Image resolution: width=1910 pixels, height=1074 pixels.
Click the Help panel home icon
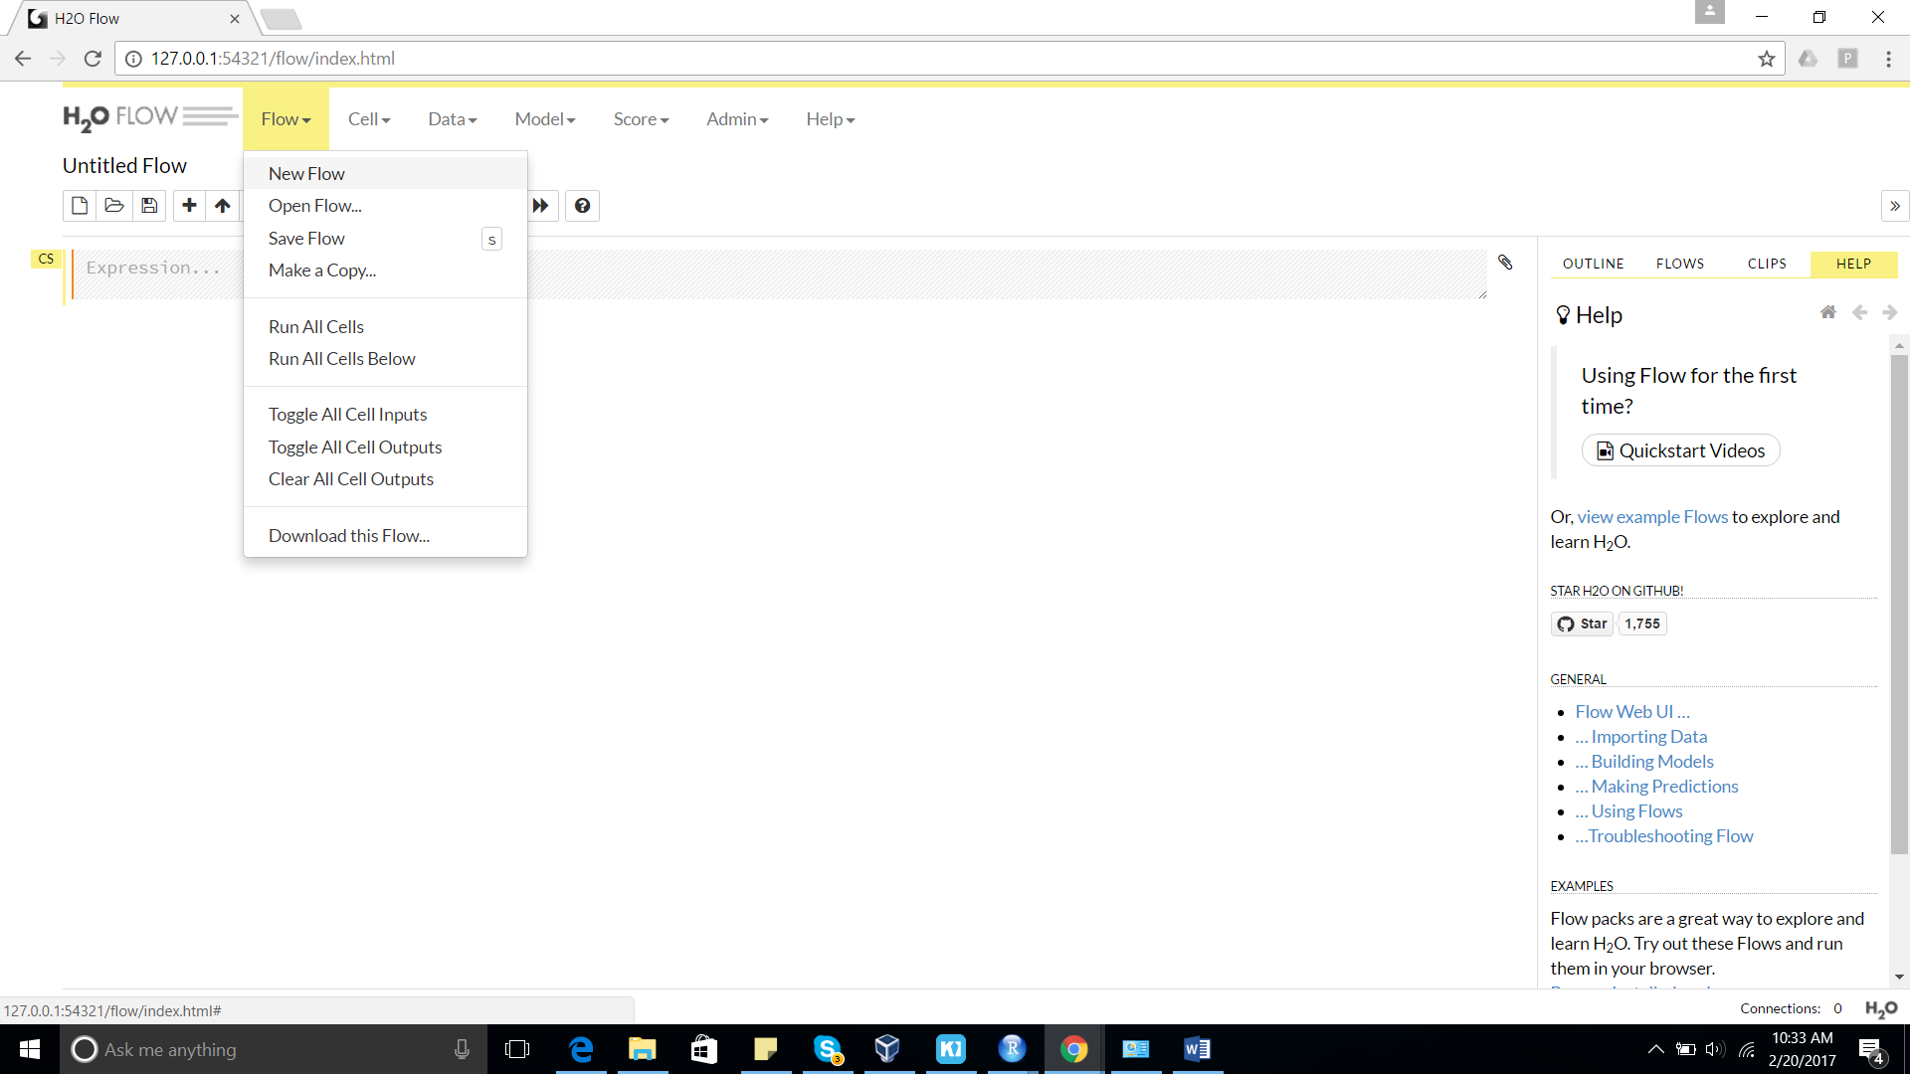pyautogui.click(x=1828, y=312)
